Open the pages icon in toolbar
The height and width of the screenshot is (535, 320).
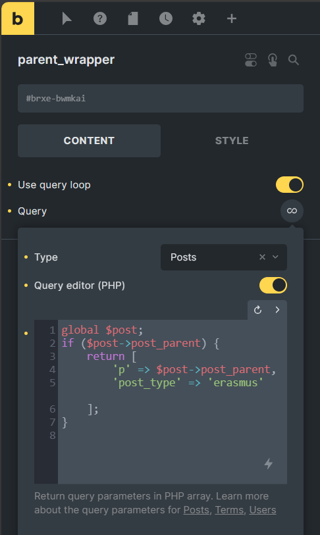coord(133,18)
